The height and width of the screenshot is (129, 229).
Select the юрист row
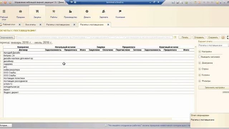coord(99,90)
